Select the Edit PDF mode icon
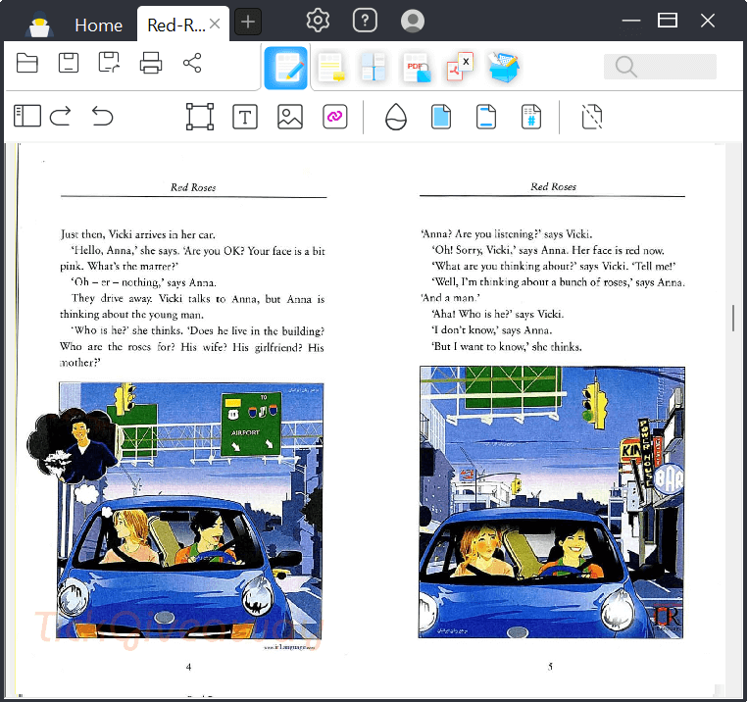Viewport: 748px width, 702px height. 285,68
